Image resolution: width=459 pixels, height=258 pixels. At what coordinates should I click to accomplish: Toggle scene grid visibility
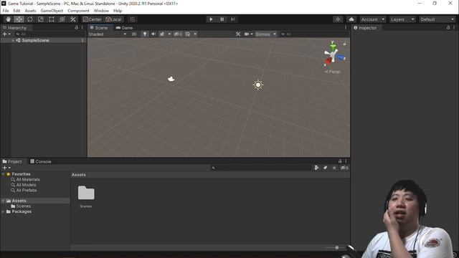pyautogui.click(x=188, y=34)
